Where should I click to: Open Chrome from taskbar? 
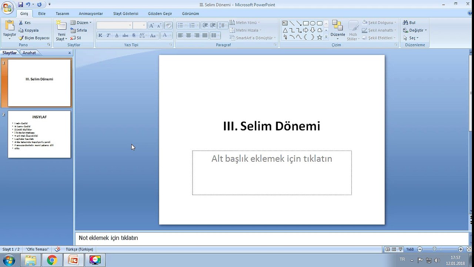(x=52, y=260)
